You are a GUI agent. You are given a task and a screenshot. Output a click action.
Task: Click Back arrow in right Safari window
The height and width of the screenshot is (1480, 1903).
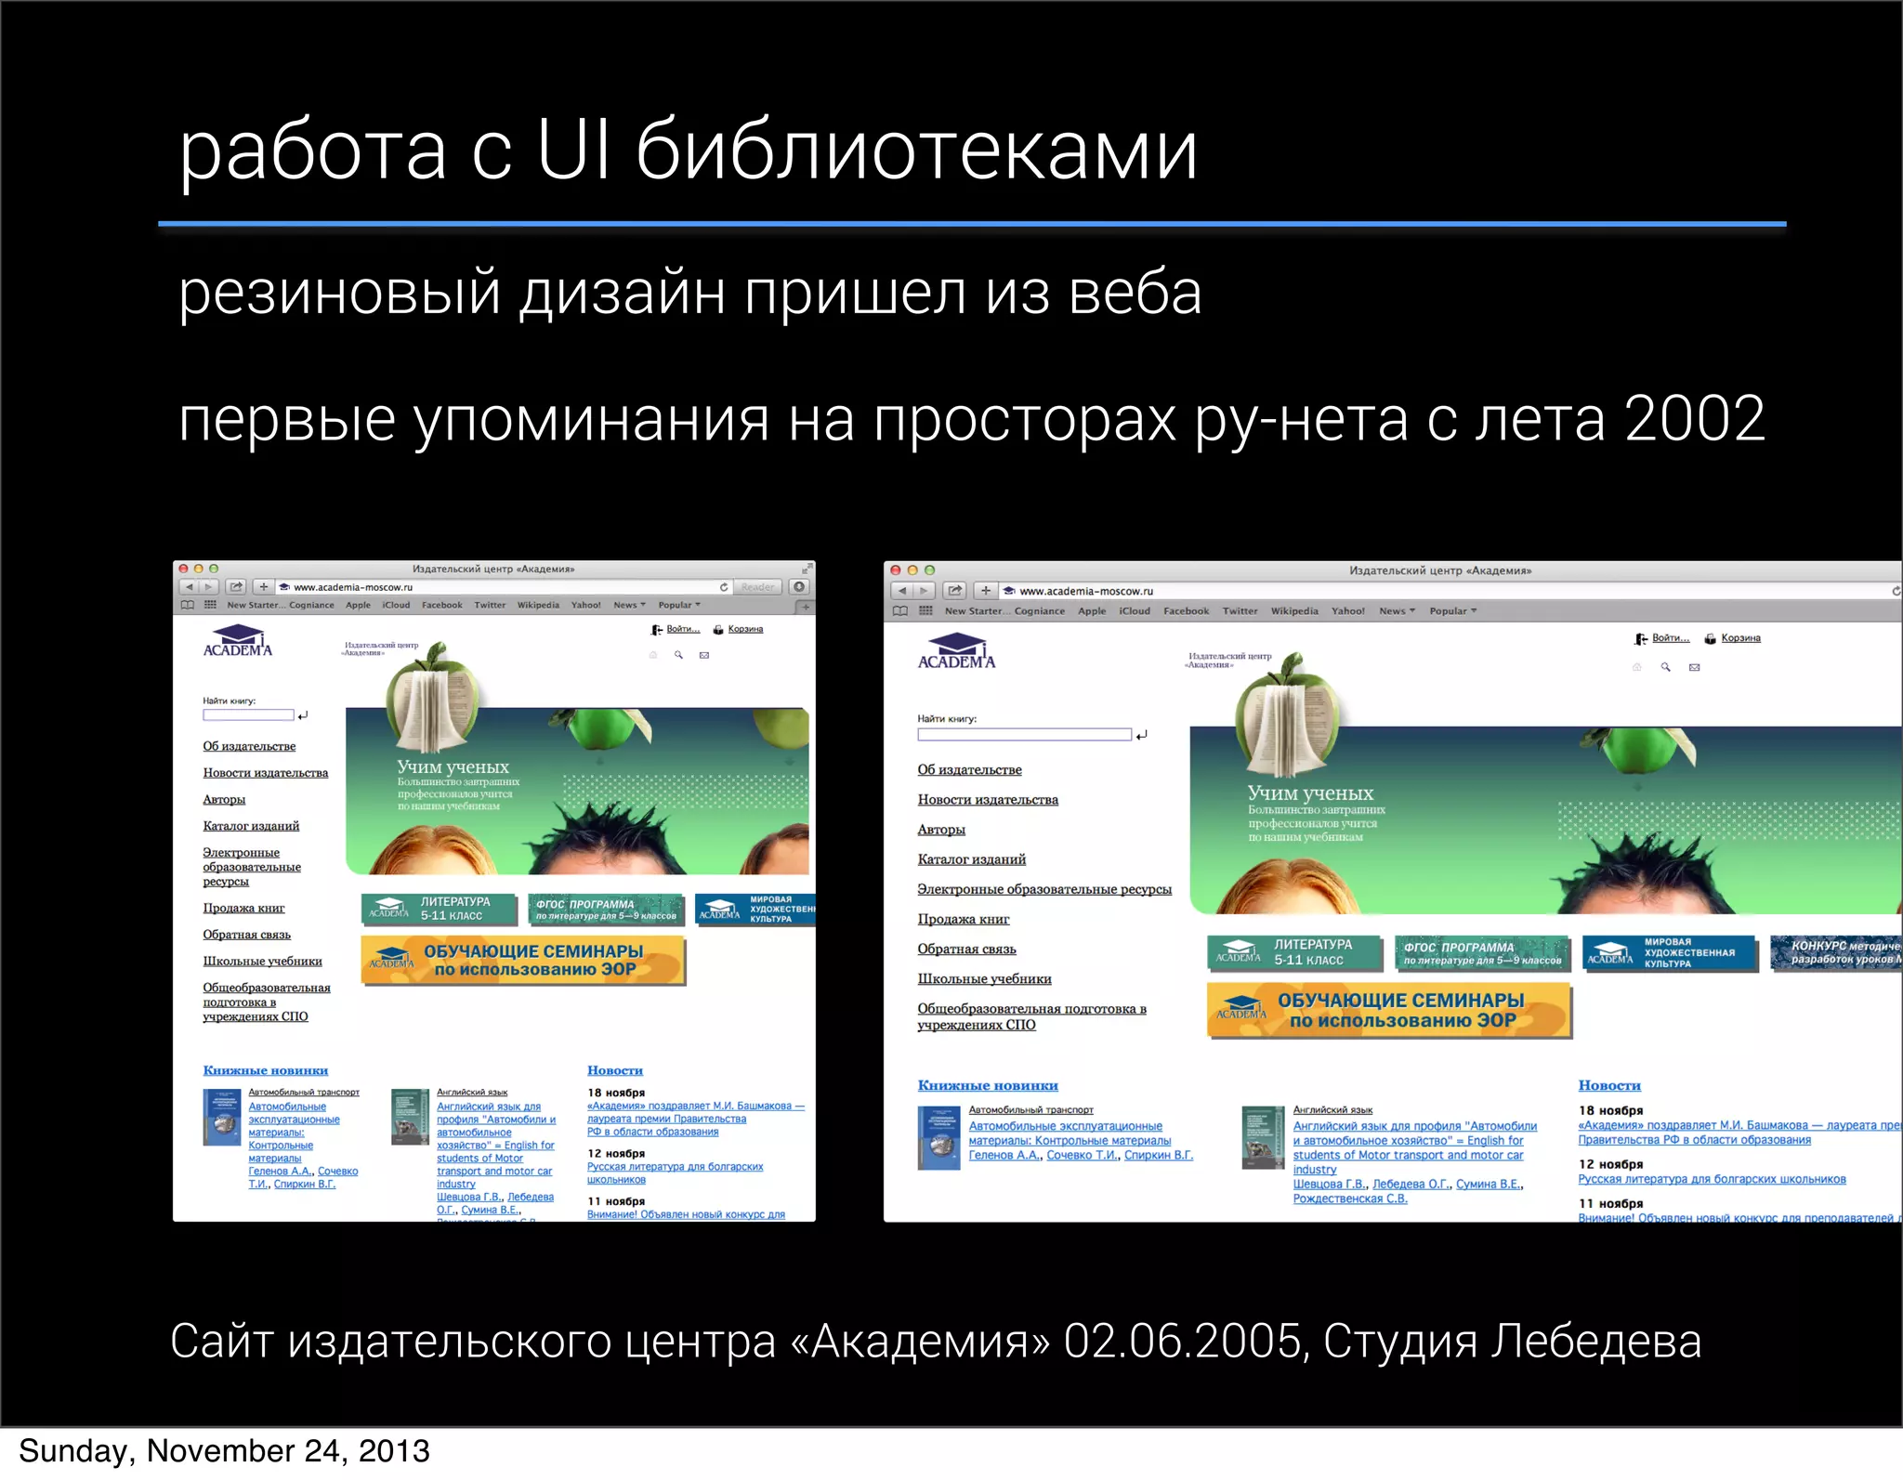coord(901,591)
